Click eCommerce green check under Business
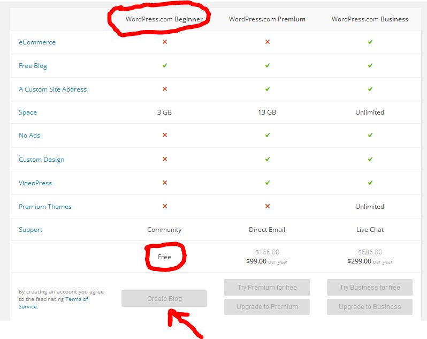The image size is (427, 339). [x=370, y=42]
